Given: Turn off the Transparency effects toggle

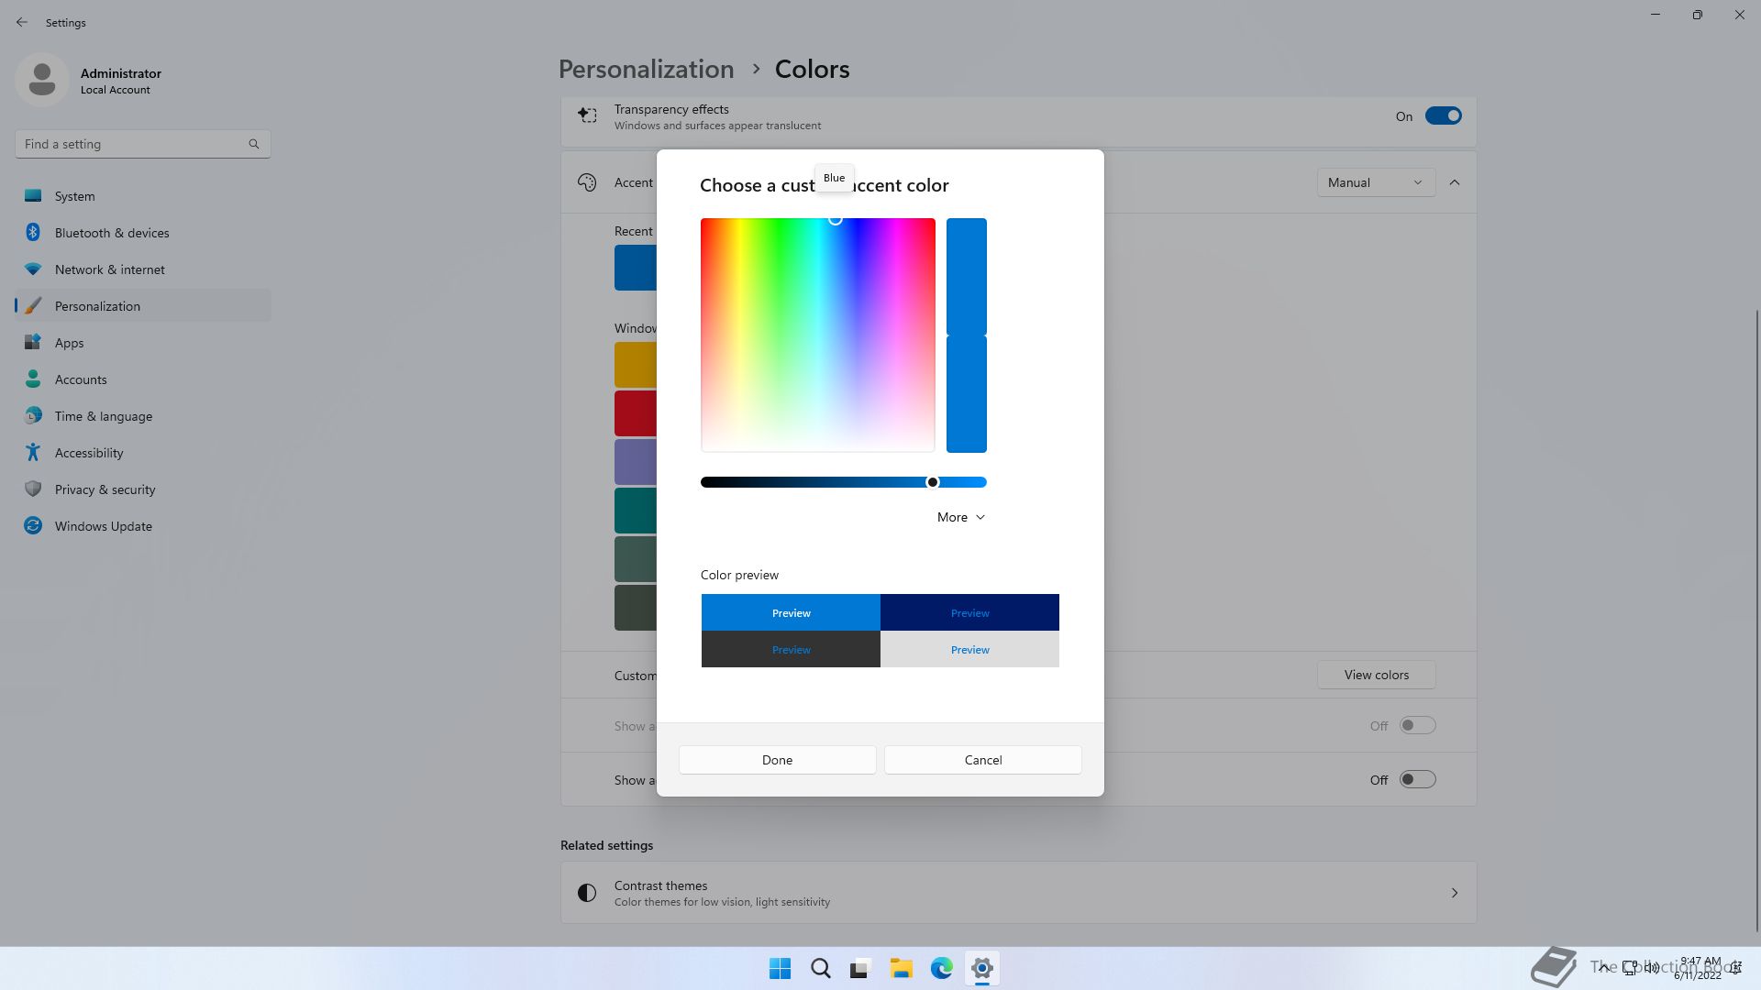Looking at the screenshot, I should click(1442, 116).
